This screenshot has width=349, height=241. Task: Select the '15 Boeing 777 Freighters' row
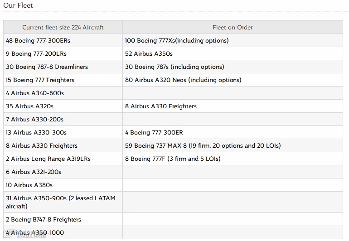click(40, 80)
